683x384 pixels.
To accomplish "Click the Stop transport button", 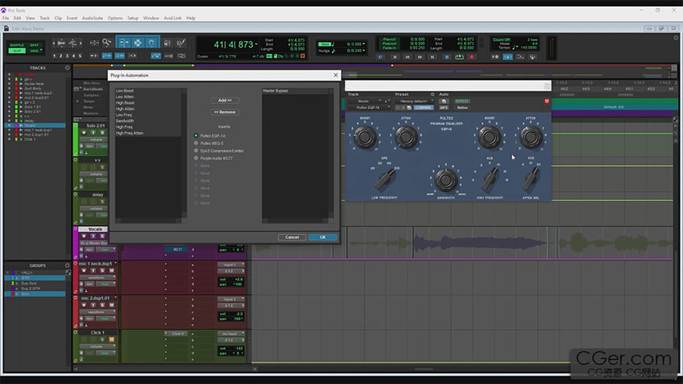I will [x=446, y=57].
